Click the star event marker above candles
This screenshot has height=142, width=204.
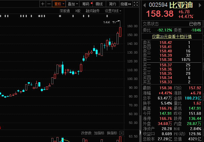click(x=60, y=16)
